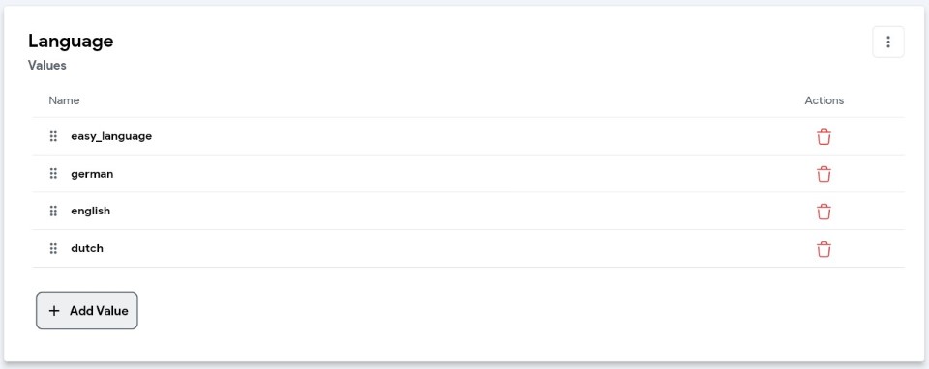Click the Actions column header
Image resolution: width=929 pixels, height=369 pixels.
click(x=824, y=100)
